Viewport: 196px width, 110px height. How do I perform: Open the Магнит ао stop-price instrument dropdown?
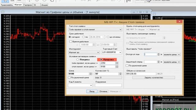click(165, 30)
